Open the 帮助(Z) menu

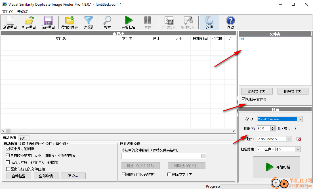23,12
